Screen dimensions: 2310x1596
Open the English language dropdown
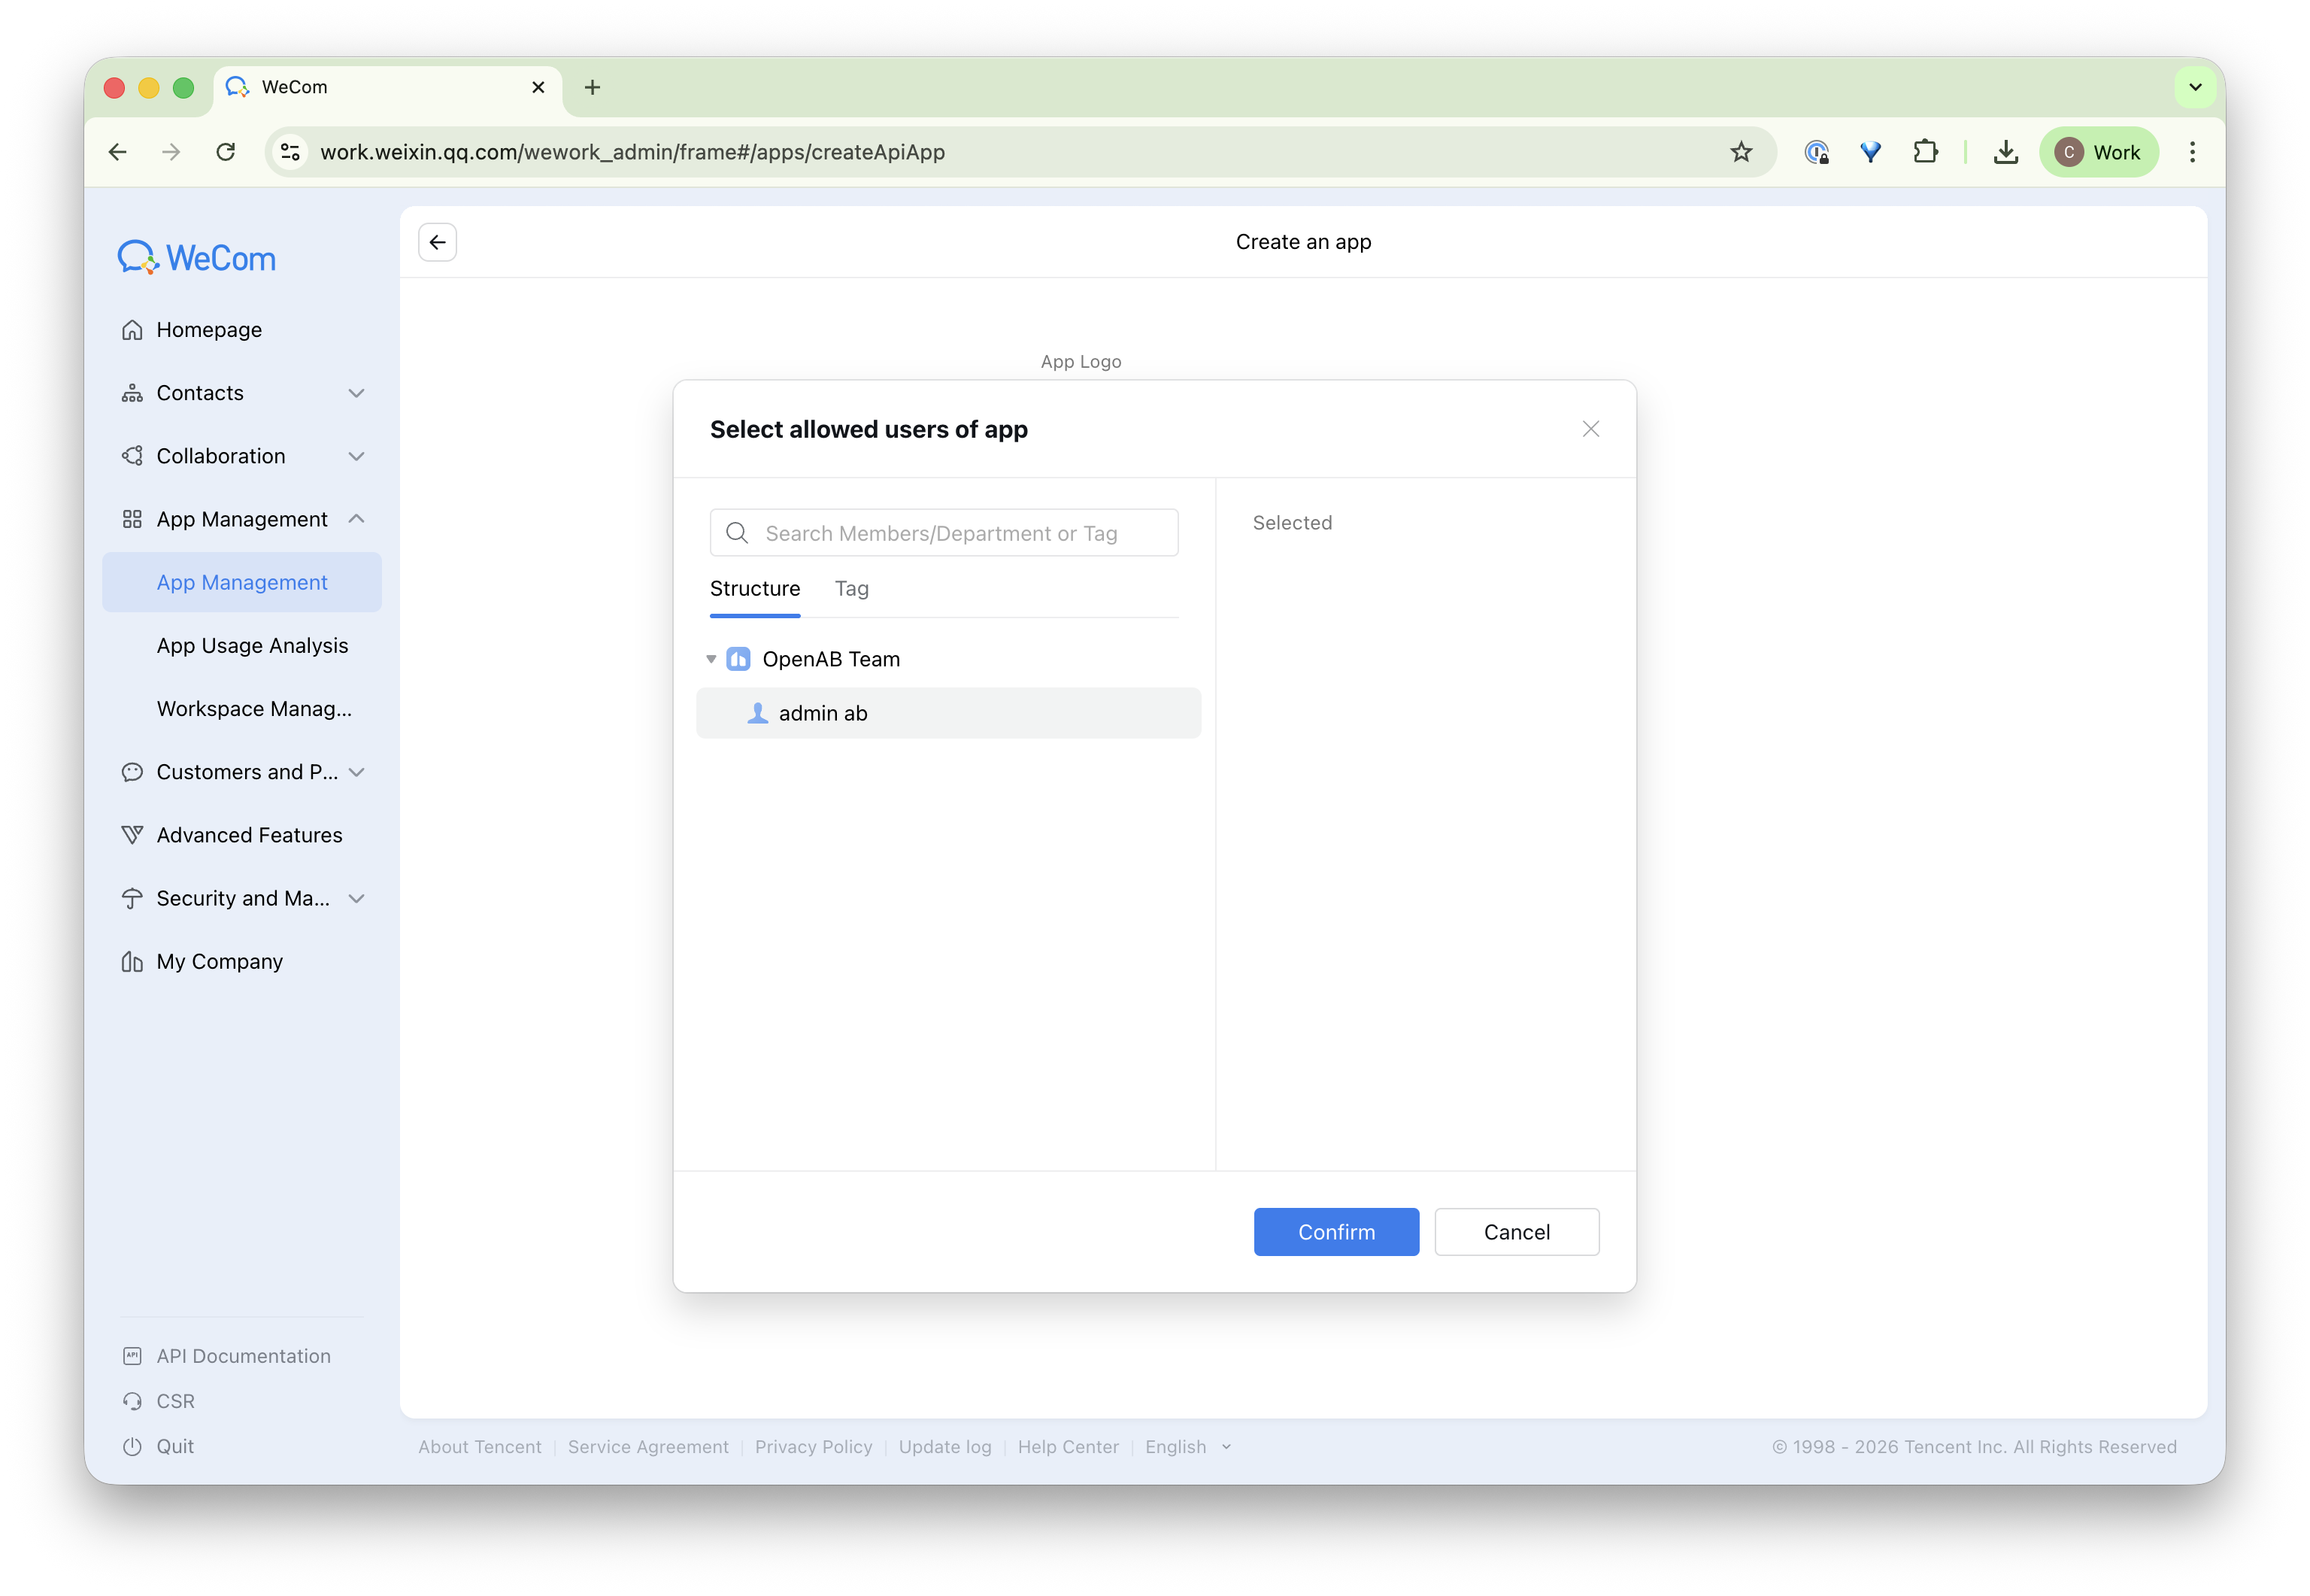1187,1447
